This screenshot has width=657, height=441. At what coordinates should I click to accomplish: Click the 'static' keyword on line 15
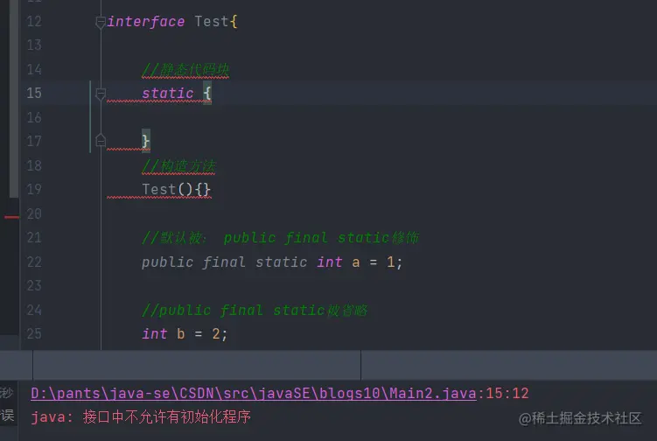(168, 93)
